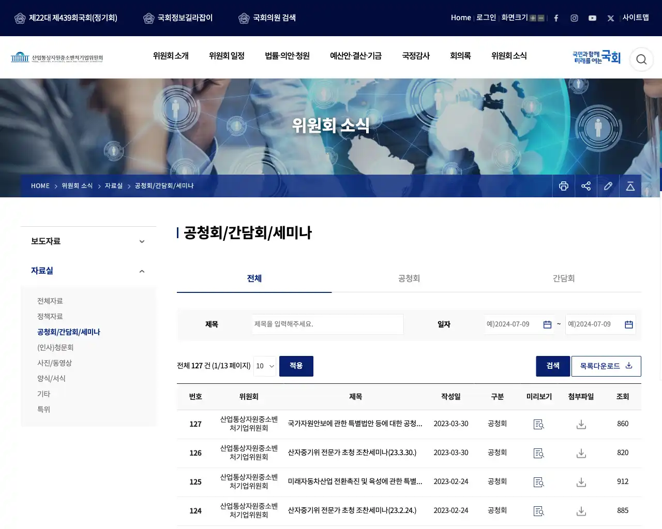Switch to the 간담회 tab

click(564, 278)
